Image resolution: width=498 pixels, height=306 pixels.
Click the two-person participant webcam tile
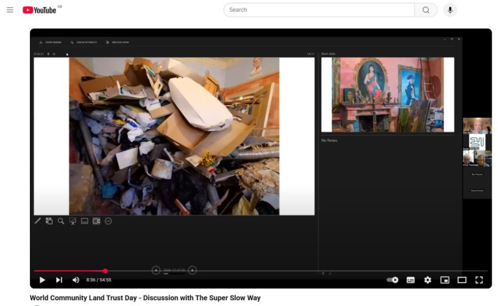coord(477,158)
